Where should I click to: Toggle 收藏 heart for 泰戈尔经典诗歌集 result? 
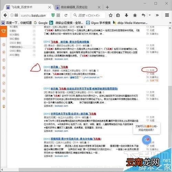150,49
